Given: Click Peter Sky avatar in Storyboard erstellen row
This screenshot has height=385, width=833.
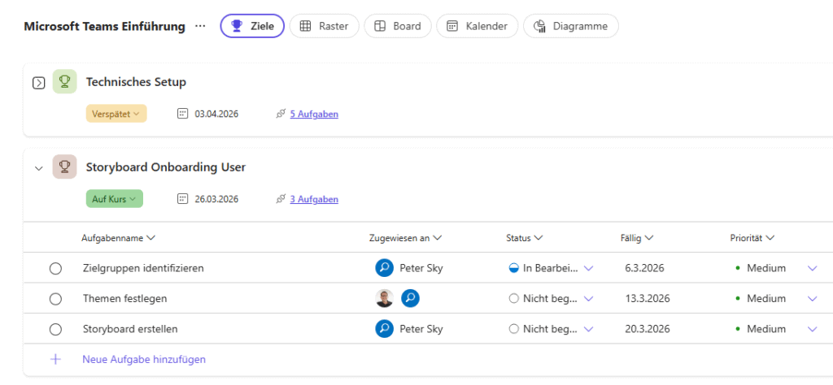Looking at the screenshot, I should pyautogui.click(x=384, y=329).
